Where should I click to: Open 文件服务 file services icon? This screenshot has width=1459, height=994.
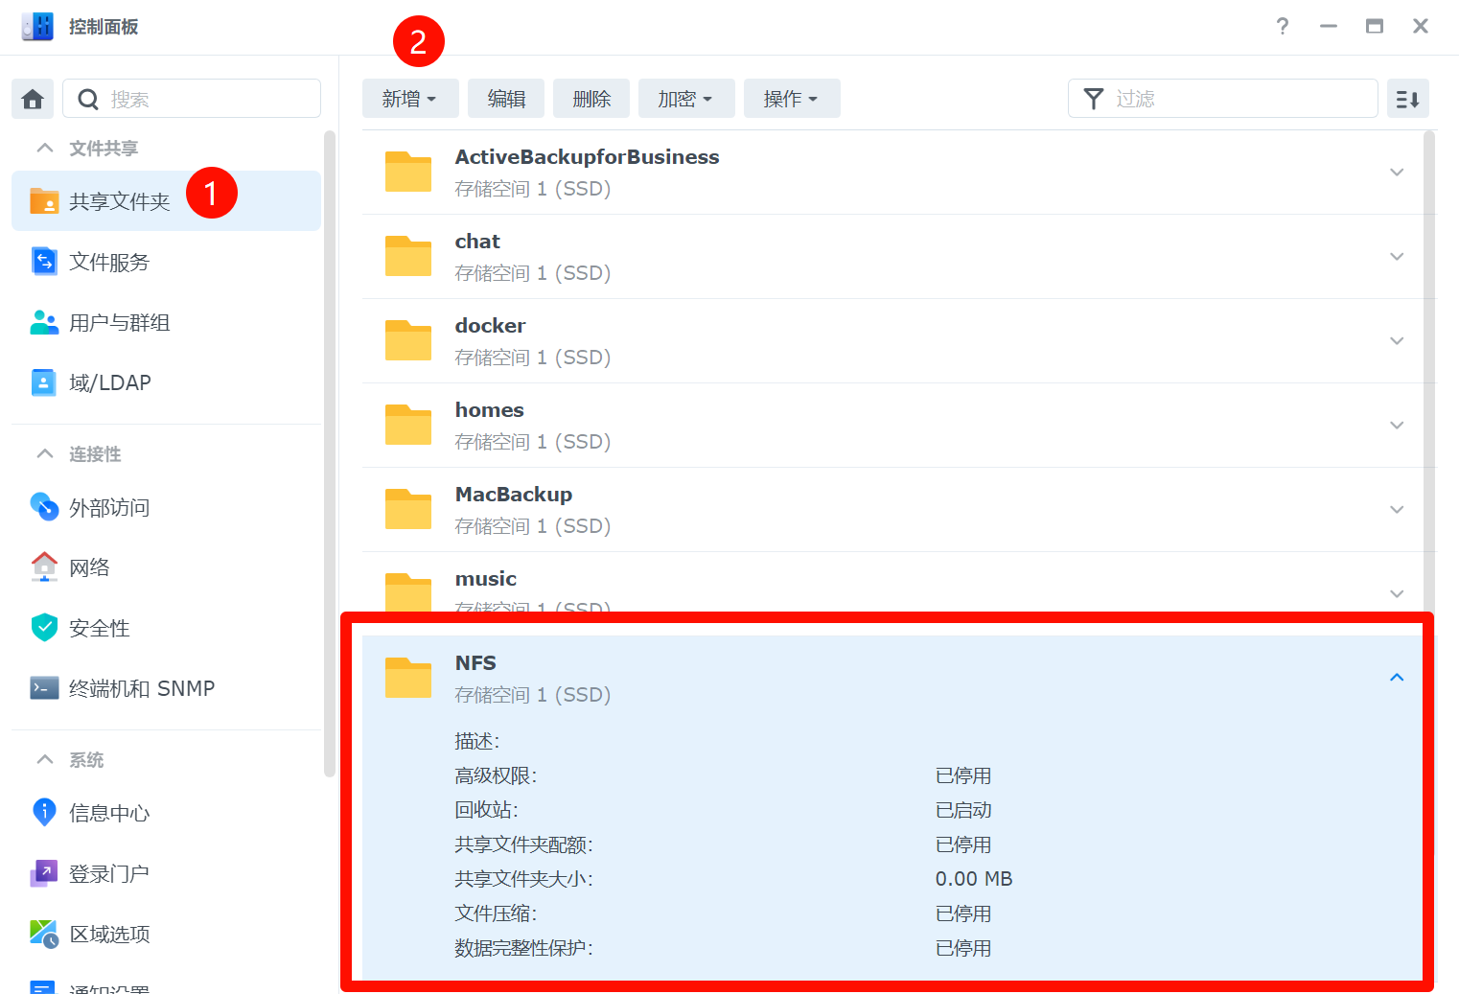[44, 262]
